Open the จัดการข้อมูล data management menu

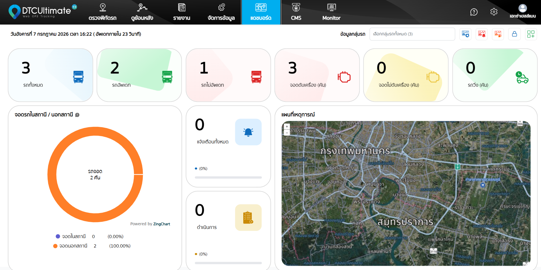click(x=221, y=12)
